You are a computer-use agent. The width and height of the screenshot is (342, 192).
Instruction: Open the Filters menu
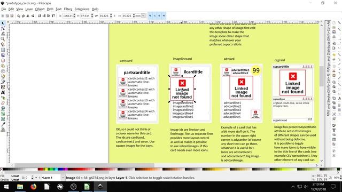[x=68, y=9]
